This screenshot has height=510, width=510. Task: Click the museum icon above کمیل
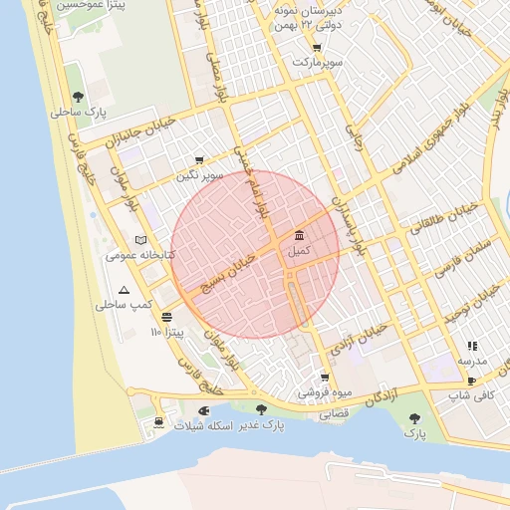tap(299, 235)
